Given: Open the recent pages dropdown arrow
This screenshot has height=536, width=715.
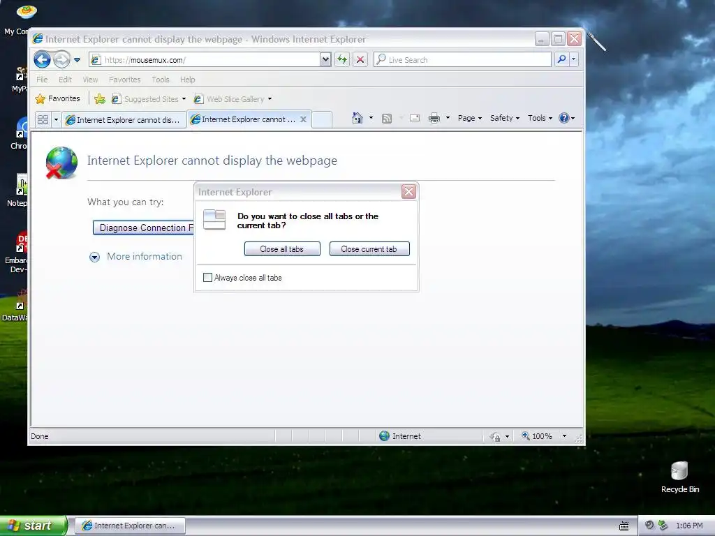Looking at the screenshot, I should (x=77, y=60).
